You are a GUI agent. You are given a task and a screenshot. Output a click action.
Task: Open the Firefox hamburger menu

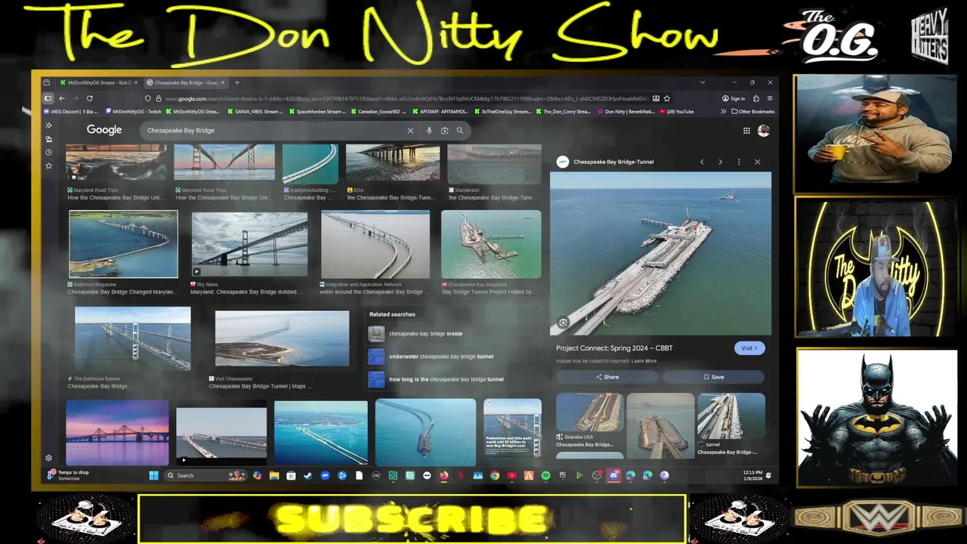pos(769,98)
